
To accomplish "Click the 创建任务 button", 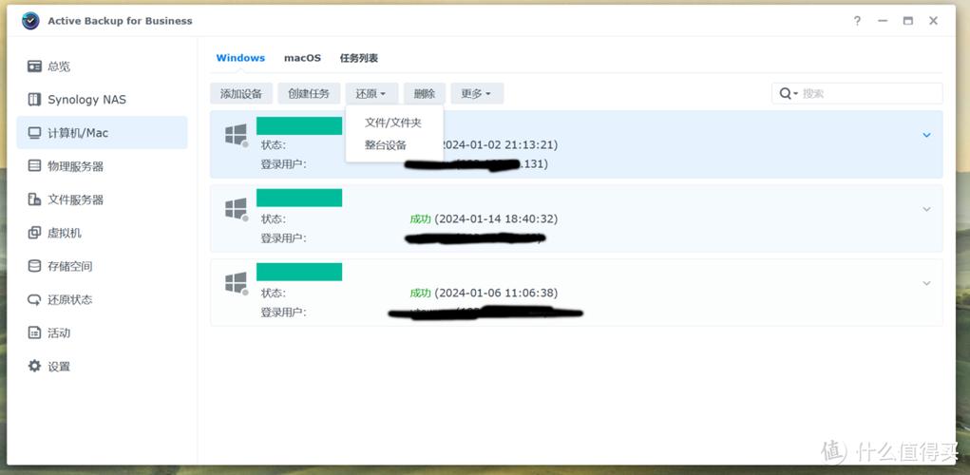I will (x=309, y=93).
